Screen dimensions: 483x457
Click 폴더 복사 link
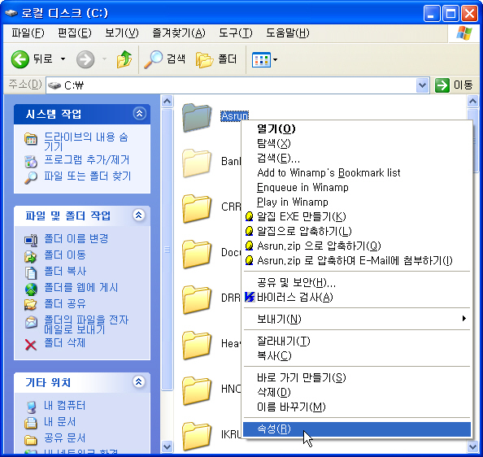(x=65, y=272)
